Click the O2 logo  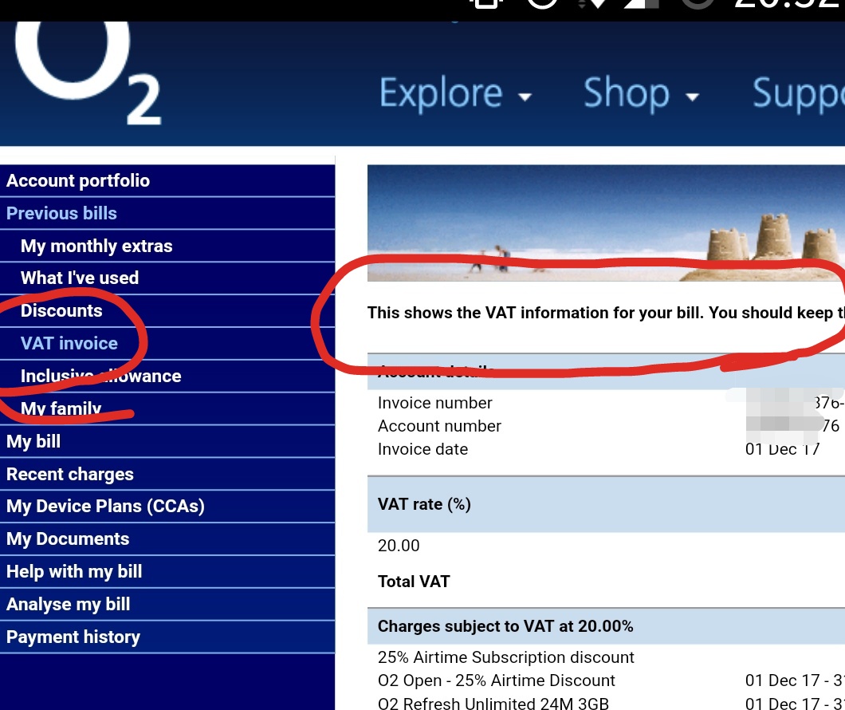88,72
